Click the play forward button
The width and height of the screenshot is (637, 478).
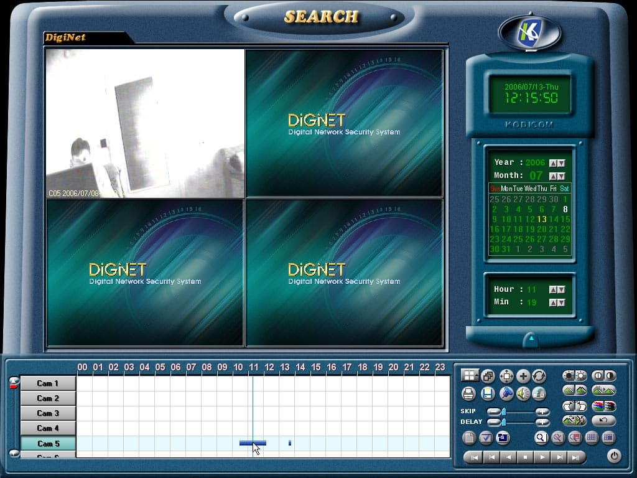point(542,457)
